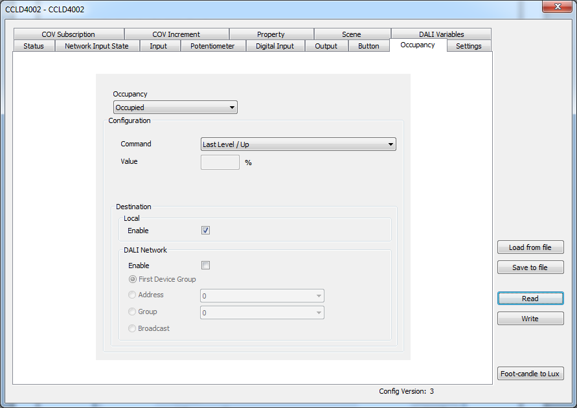
Task: Open the Group value dropdown
Action: (x=262, y=313)
